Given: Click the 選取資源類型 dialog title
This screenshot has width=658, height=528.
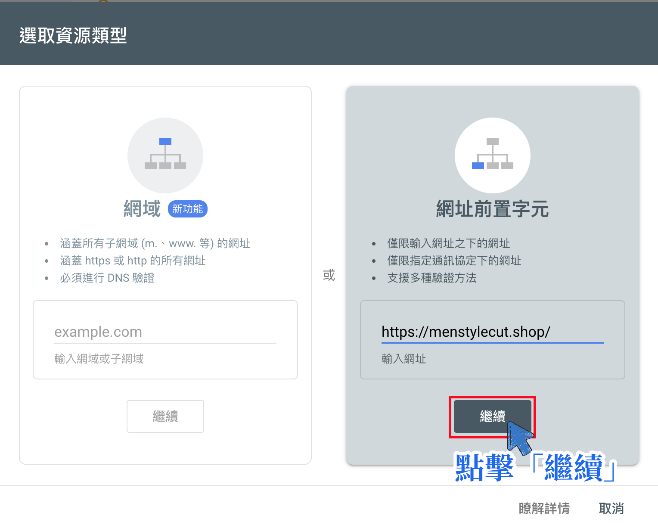Looking at the screenshot, I should click(73, 35).
